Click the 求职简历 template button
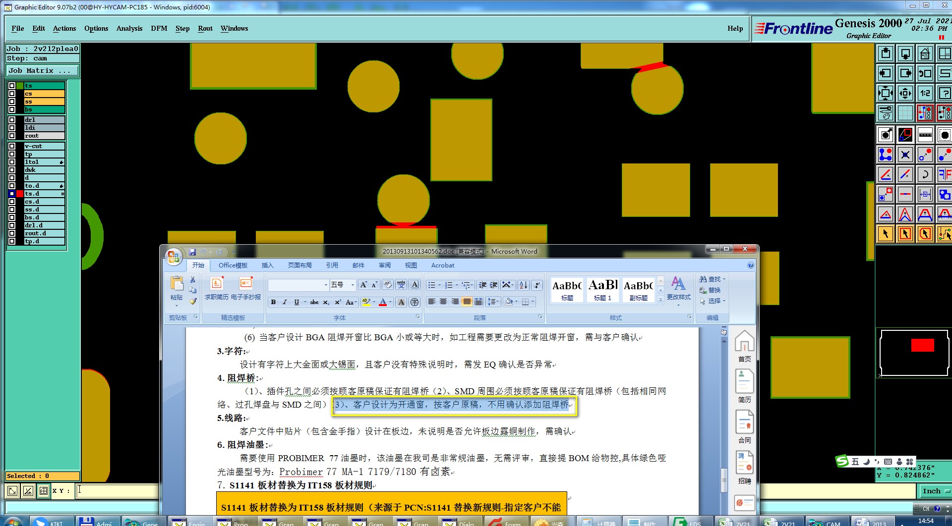Viewport: 952px width, 526px height. pos(217,289)
